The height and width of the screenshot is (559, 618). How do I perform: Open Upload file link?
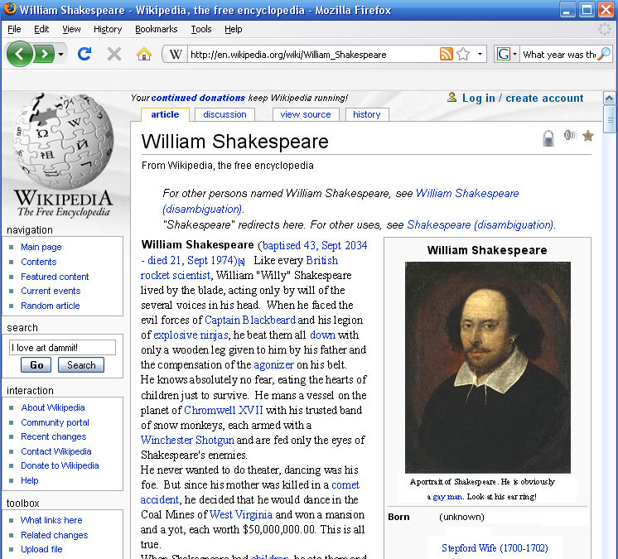[x=41, y=549]
